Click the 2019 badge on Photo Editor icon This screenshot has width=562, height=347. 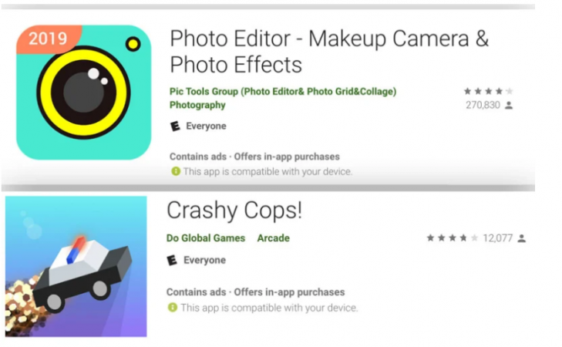click(x=48, y=39)
